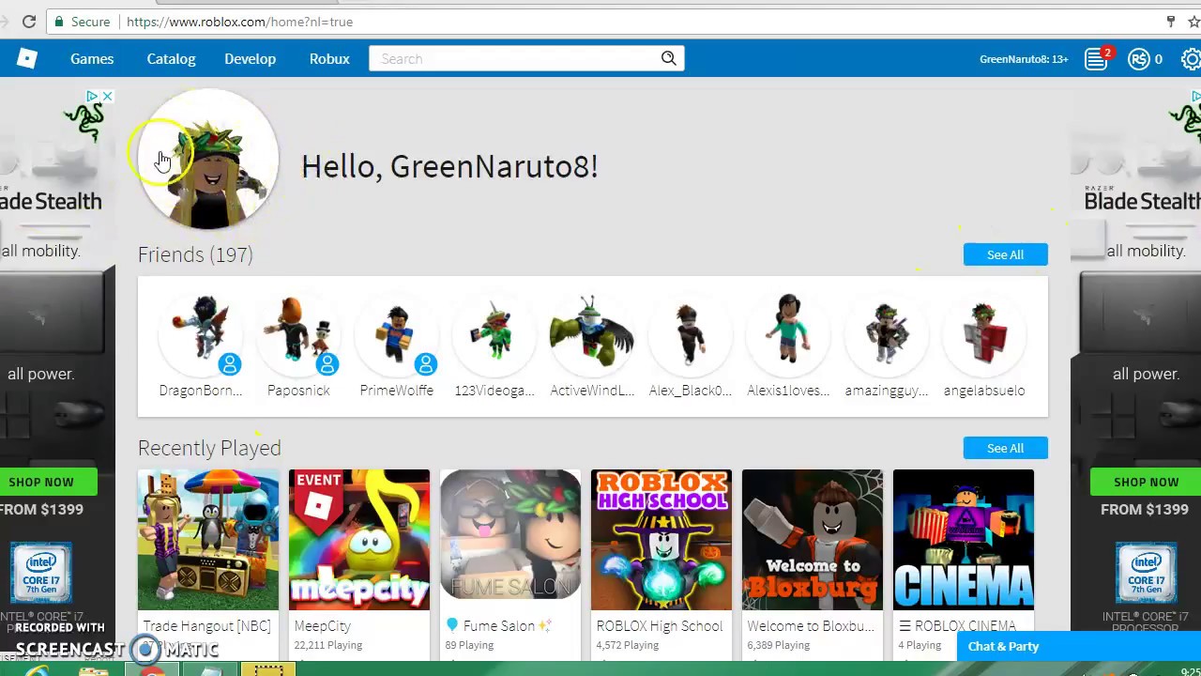Image resolution: width=1201 pixels, height=676 pixels.
Task: Click the Roblox search field
Action: click(514, 58)
